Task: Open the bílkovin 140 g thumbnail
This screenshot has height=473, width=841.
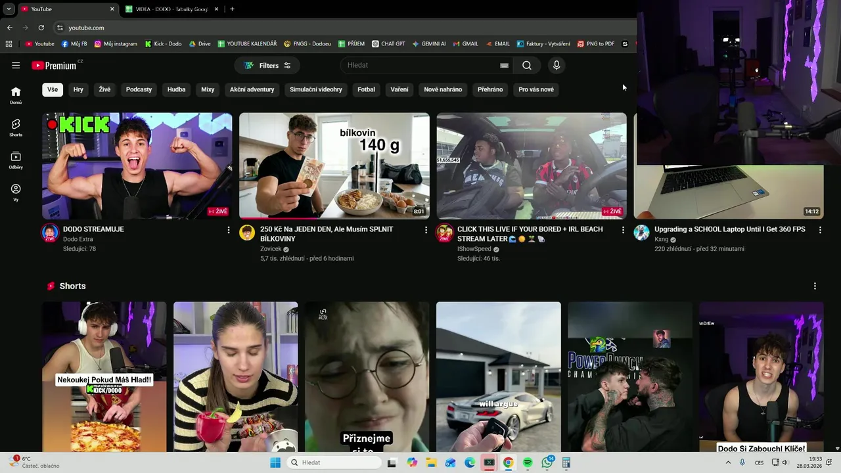Action: [x=334, y=166]
